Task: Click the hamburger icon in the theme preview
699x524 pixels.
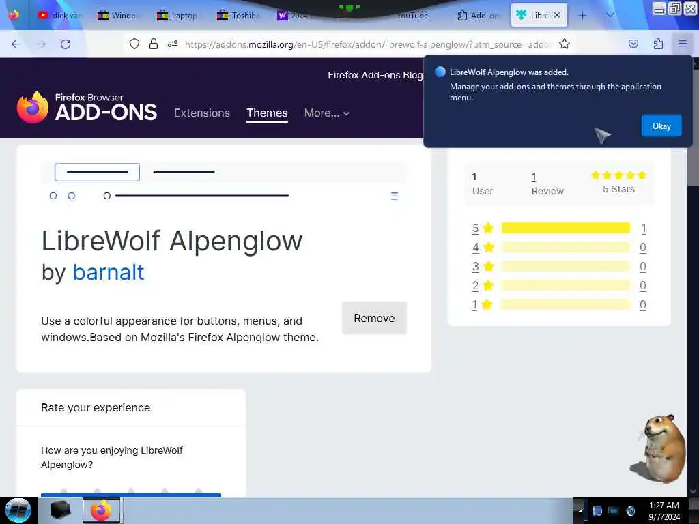Action: (x=395, y=196)
